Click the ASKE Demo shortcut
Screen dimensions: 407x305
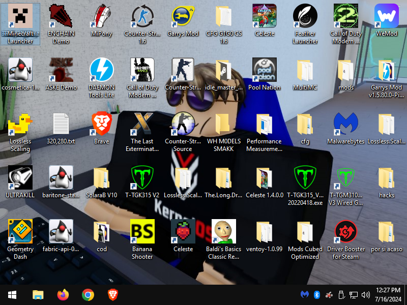click(x=61, y=74)
